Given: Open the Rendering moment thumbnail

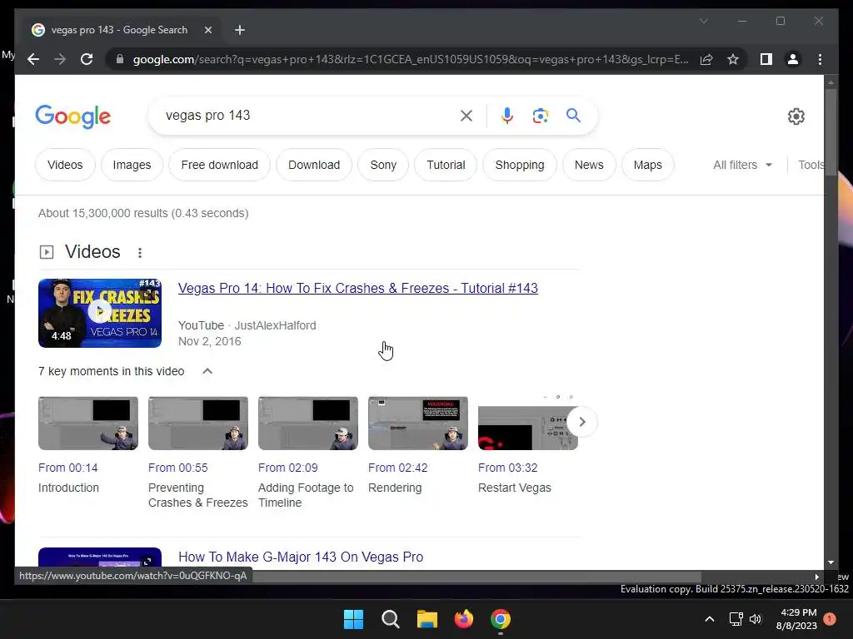Looking at the screenshot, I should point(418,424).
